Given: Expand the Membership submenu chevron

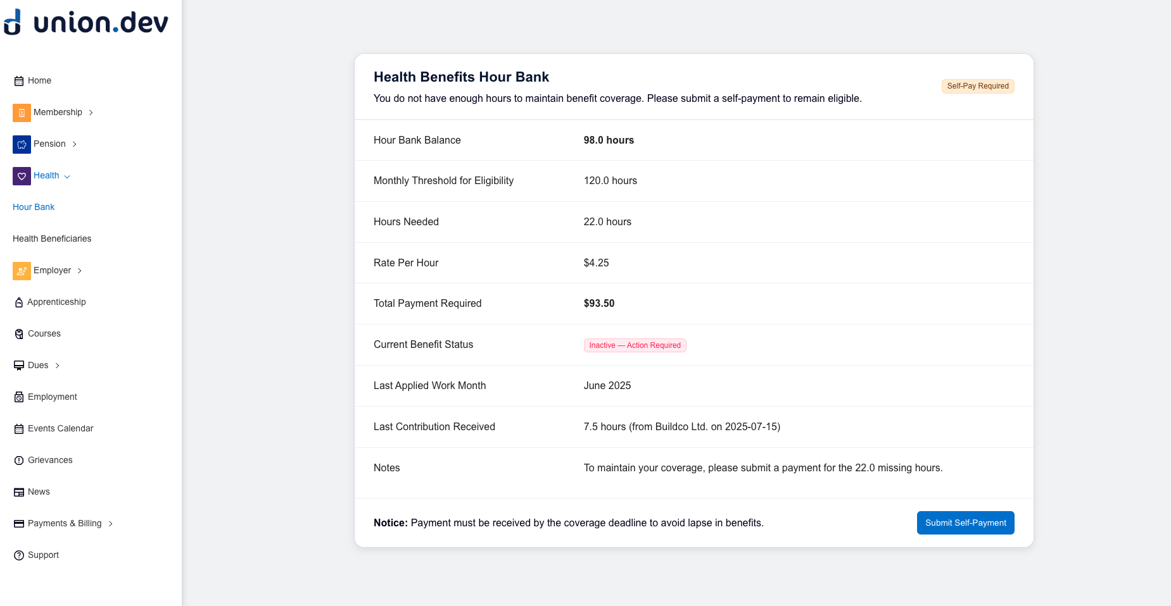Looking at the screenshot, I should pyautogui.click(x=91, y=113).
